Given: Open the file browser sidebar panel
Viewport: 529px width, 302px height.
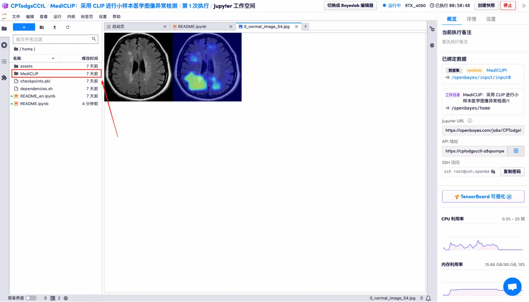Looking at the screenshot, I should pos(4,29).
